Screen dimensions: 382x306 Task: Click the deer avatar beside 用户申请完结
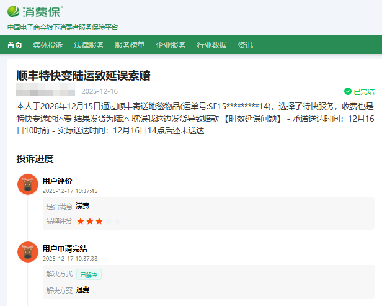pyautogui.click(x=27, y=253)
